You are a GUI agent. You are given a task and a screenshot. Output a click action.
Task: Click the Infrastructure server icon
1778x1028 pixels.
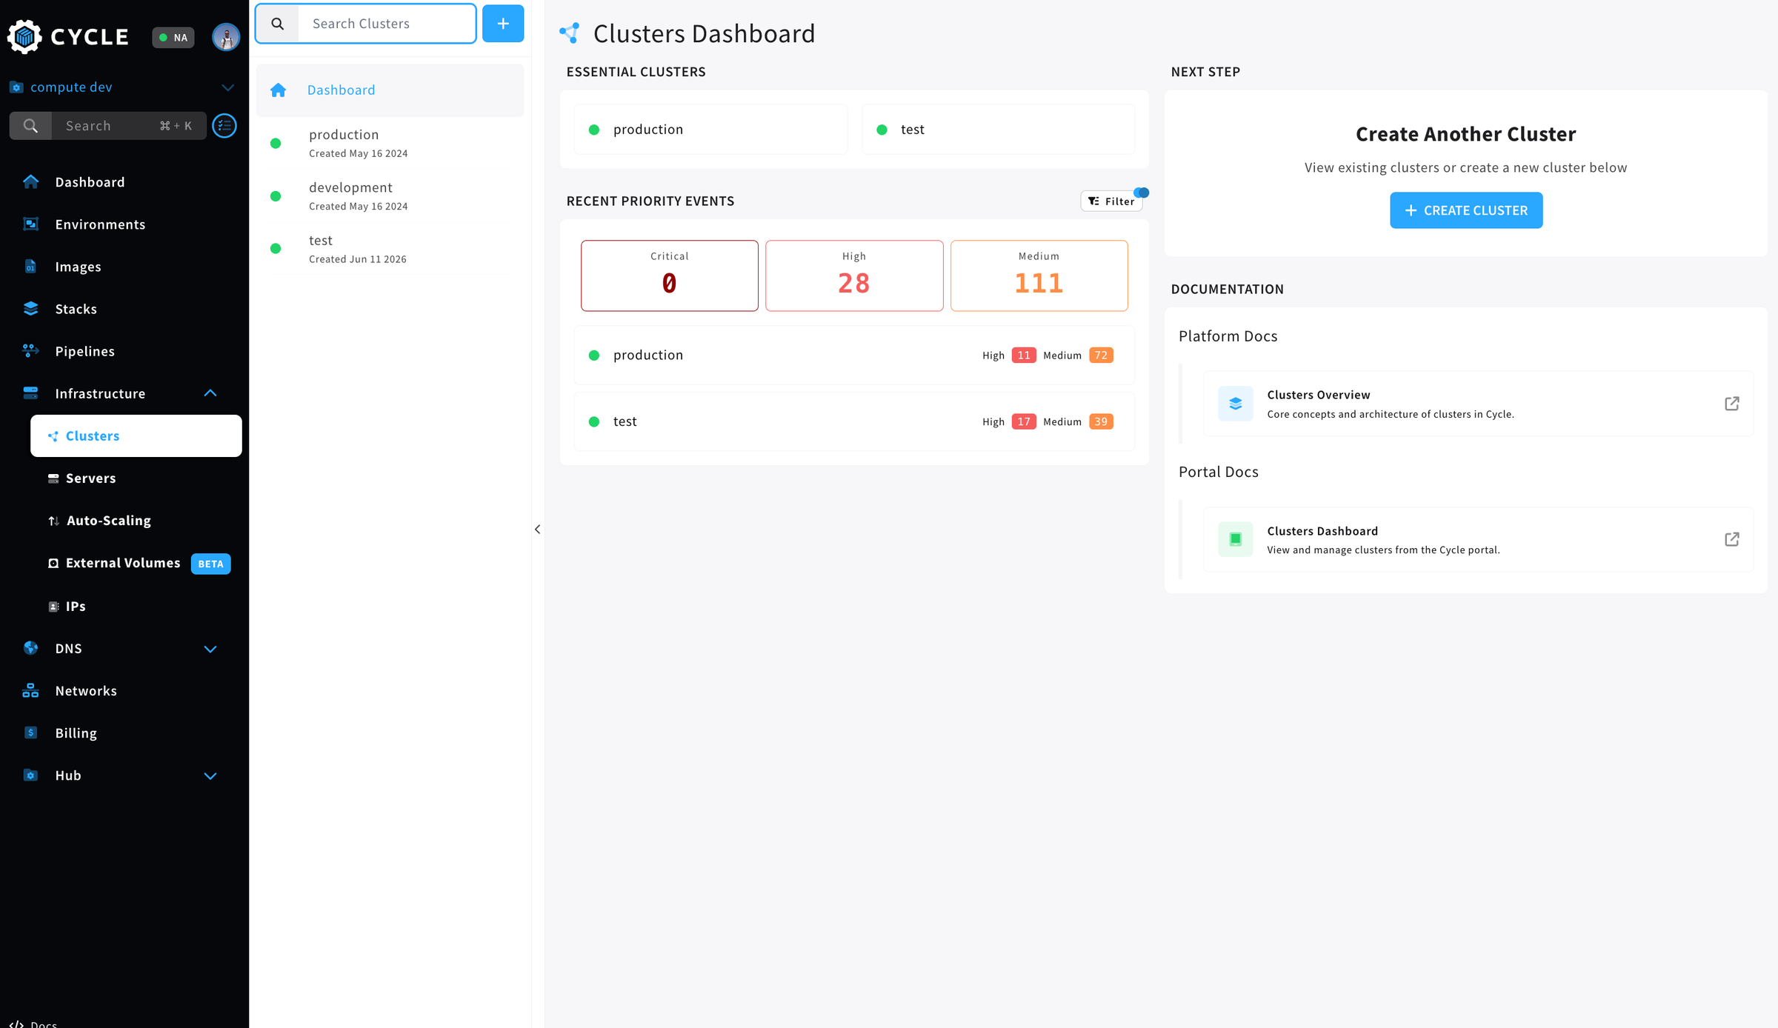[30, 393]
